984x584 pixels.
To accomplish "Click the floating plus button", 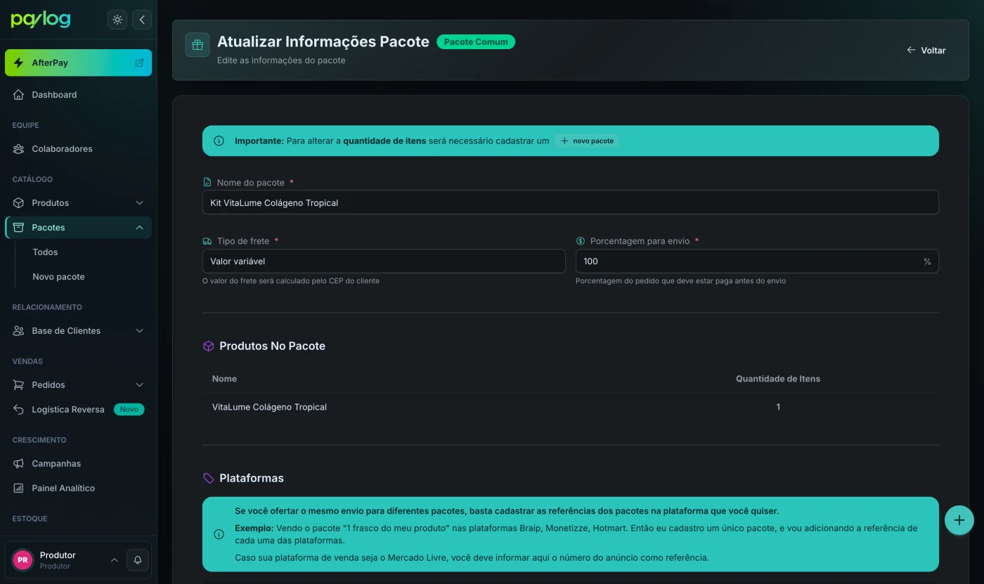I will [x=959, y=521].
